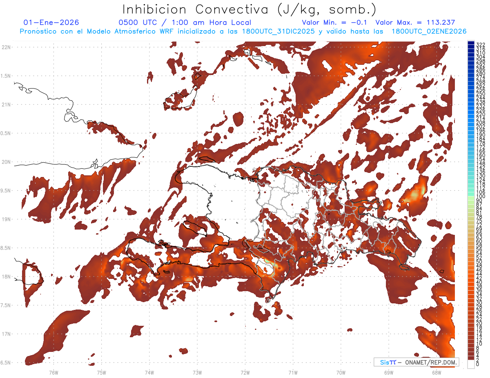This screenshot has height=378, width=490.
Task: Click the title "Inhibicion Convectiva (J/kg, somb.)"
Action: coord(249,10)
